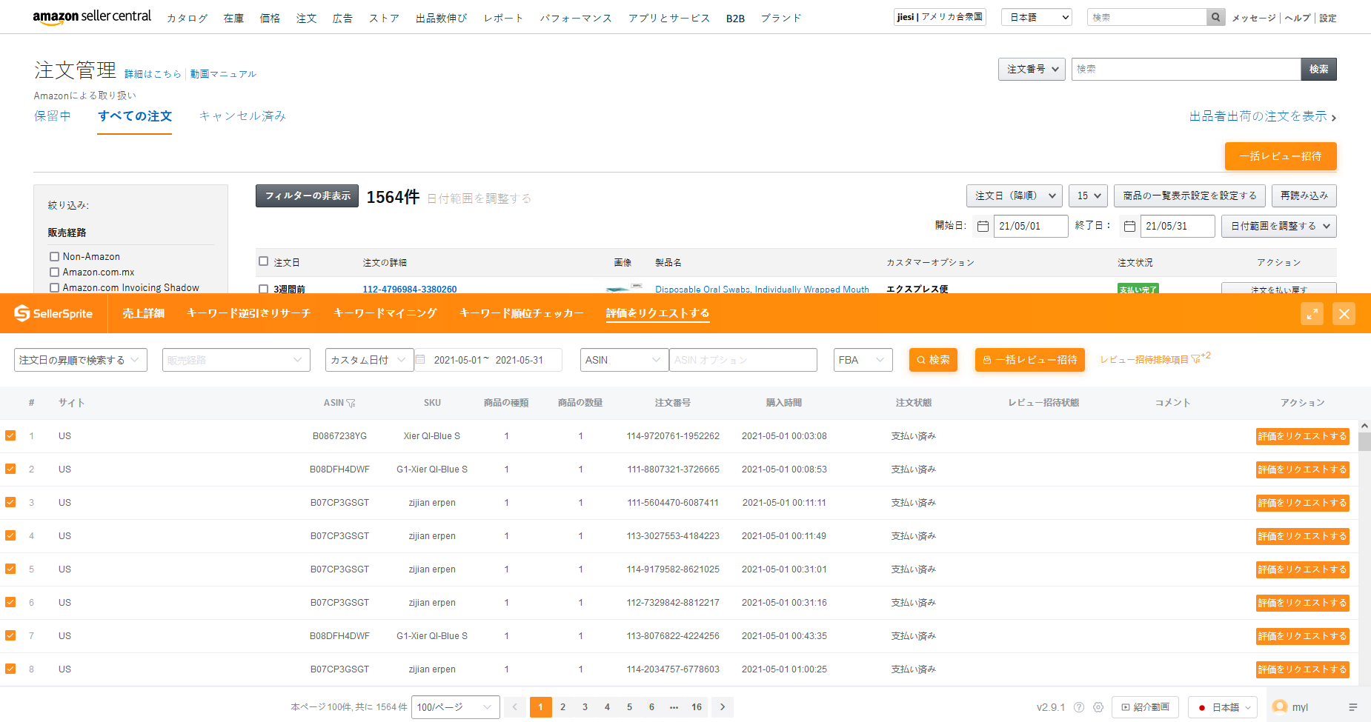Image resolution: width=1371 pixels, height=722 pixels.
Task: Toggle the select-all orders header checkbox
Action: click(263, 261)
